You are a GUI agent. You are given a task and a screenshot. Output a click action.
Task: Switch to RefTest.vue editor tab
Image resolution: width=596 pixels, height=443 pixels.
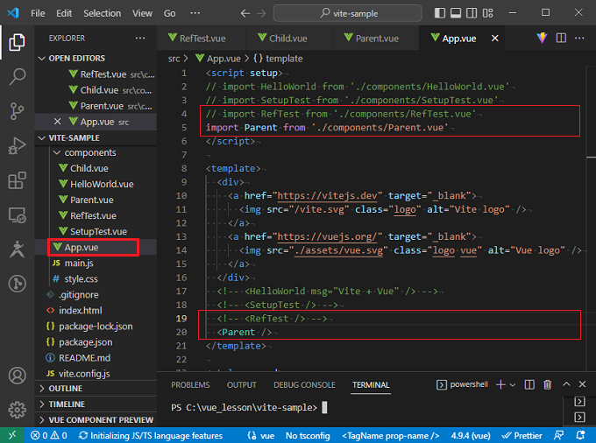tap(202, 38)
